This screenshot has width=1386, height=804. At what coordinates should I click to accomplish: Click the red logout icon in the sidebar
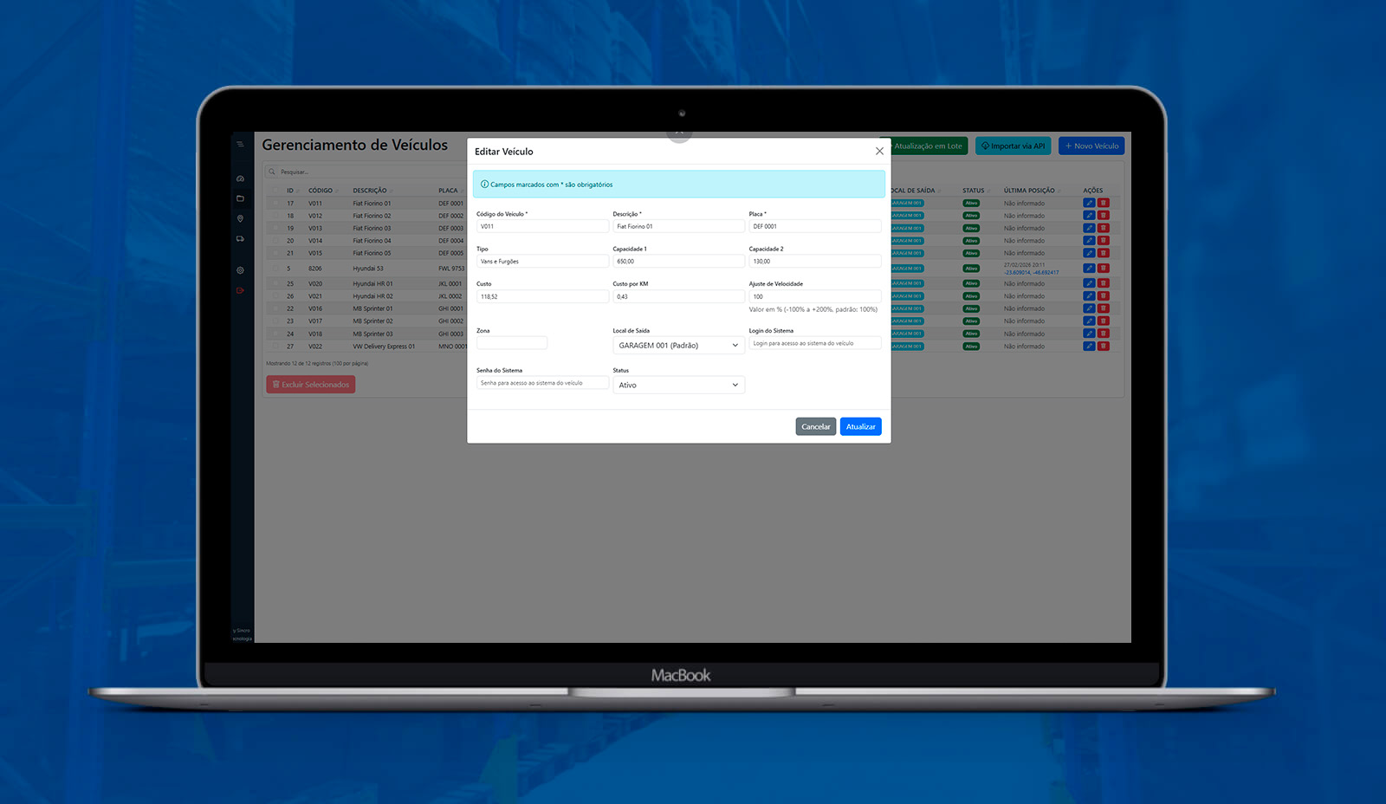(x=240, y=290)
